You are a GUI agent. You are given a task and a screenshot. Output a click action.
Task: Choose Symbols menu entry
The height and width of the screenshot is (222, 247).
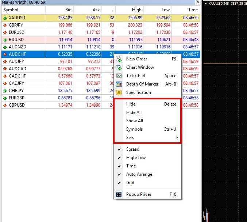tap(134, 129)
